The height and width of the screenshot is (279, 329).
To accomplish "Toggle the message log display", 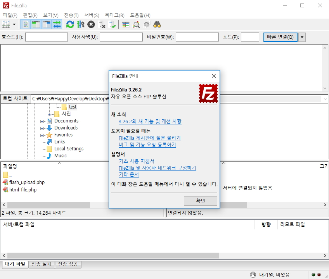I will [x=26, y=24].
